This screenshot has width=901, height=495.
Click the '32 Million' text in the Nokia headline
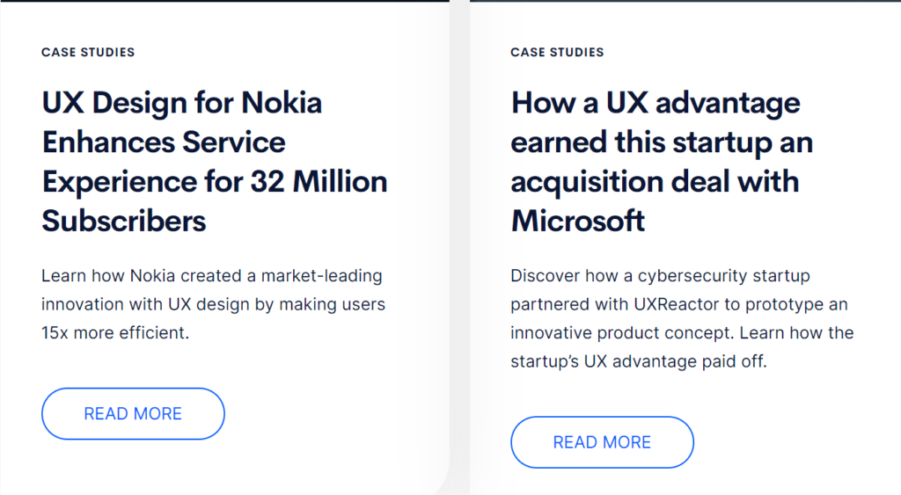[319, 181]
